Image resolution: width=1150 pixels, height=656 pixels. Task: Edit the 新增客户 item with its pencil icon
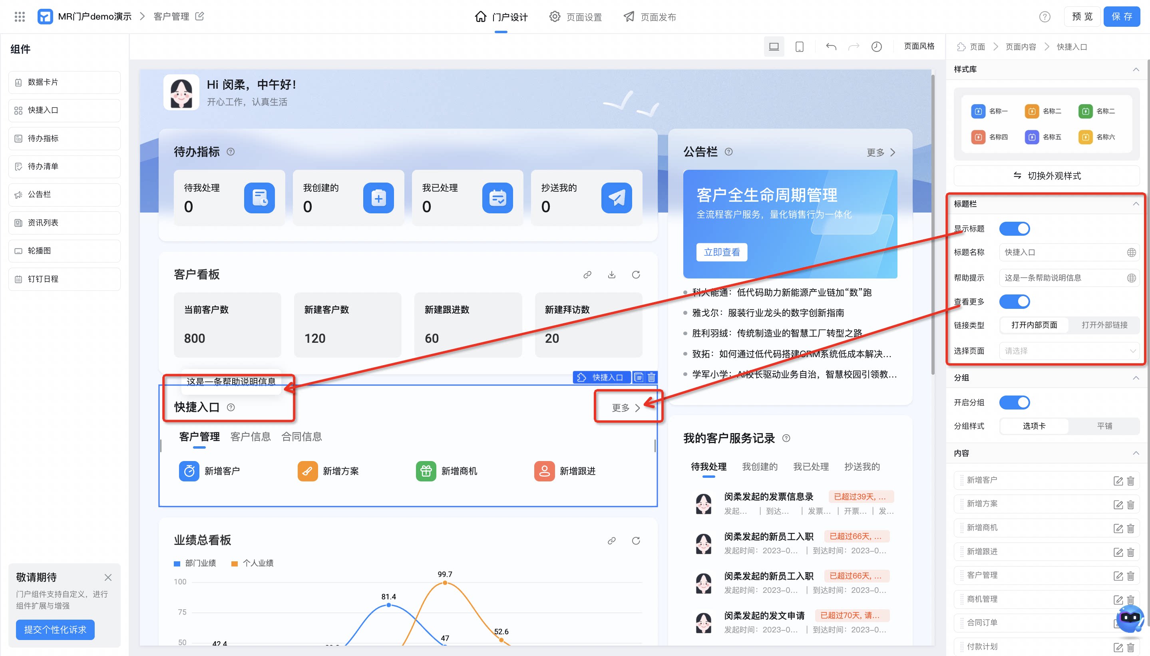coord(1118,481)
